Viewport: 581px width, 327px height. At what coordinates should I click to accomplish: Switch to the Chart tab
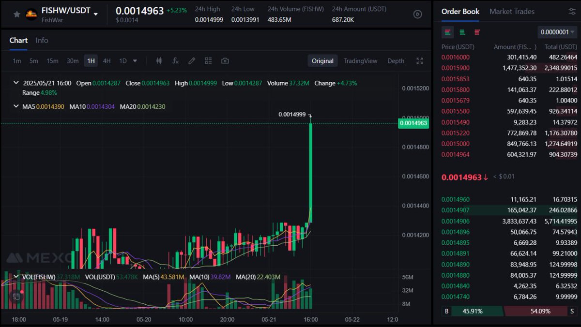pos(18,40)
